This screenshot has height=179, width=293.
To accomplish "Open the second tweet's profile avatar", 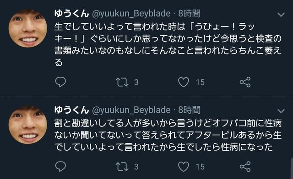I will point(28,125).
